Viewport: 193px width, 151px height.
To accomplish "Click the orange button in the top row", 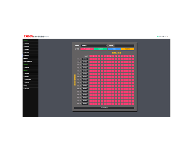I will (128, 49).
